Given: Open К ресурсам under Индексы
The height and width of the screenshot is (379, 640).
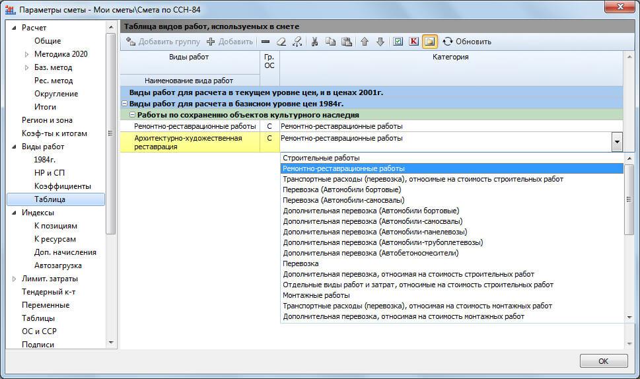Looking at the screenshot, I should (55, 239).
